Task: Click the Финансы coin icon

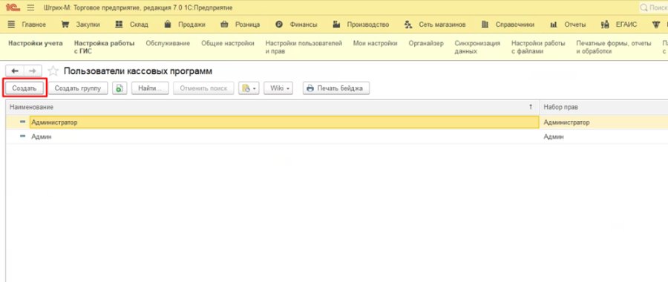Action: (279, 24)
